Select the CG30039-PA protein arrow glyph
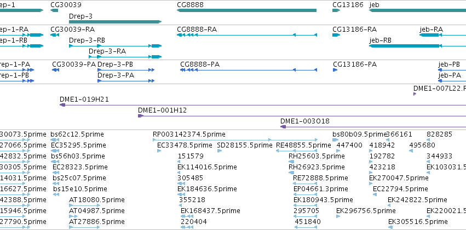This screenshot has width=466, height=230. click(x=55, y=70)
